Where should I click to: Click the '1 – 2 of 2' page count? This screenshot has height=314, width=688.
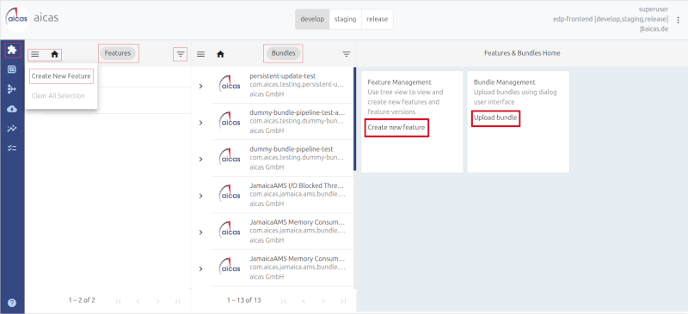(82, 300)
